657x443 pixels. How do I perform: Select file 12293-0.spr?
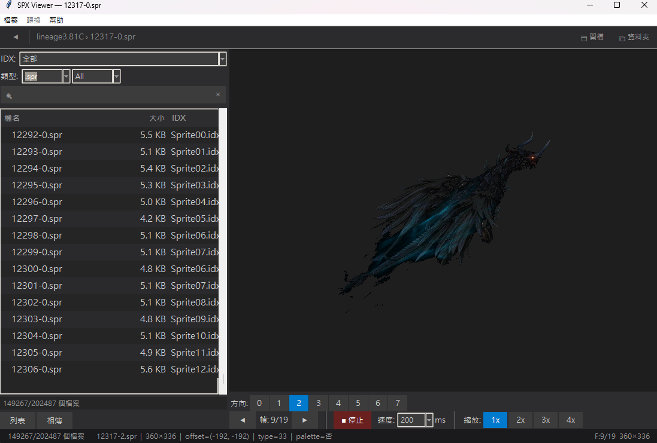click(110, 152)
